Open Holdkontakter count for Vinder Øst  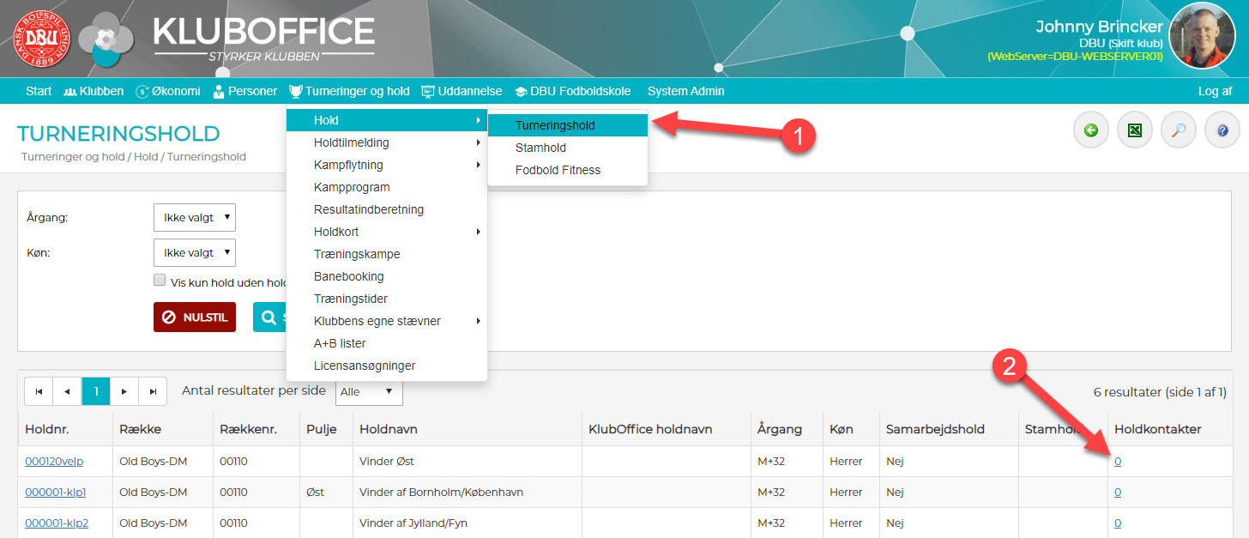tap(1118, 462)
